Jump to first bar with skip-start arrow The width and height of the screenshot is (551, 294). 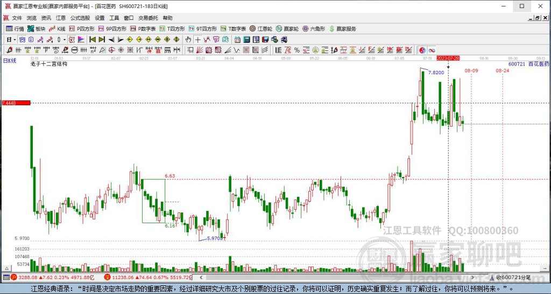coord(93,40)
